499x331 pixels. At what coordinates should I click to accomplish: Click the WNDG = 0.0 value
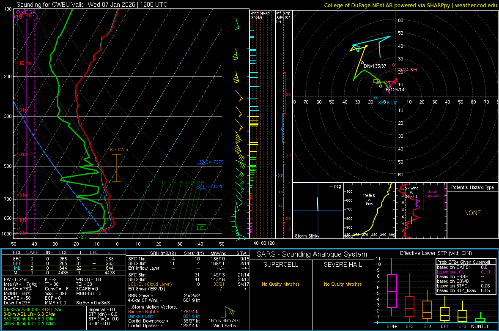(88, 279)
